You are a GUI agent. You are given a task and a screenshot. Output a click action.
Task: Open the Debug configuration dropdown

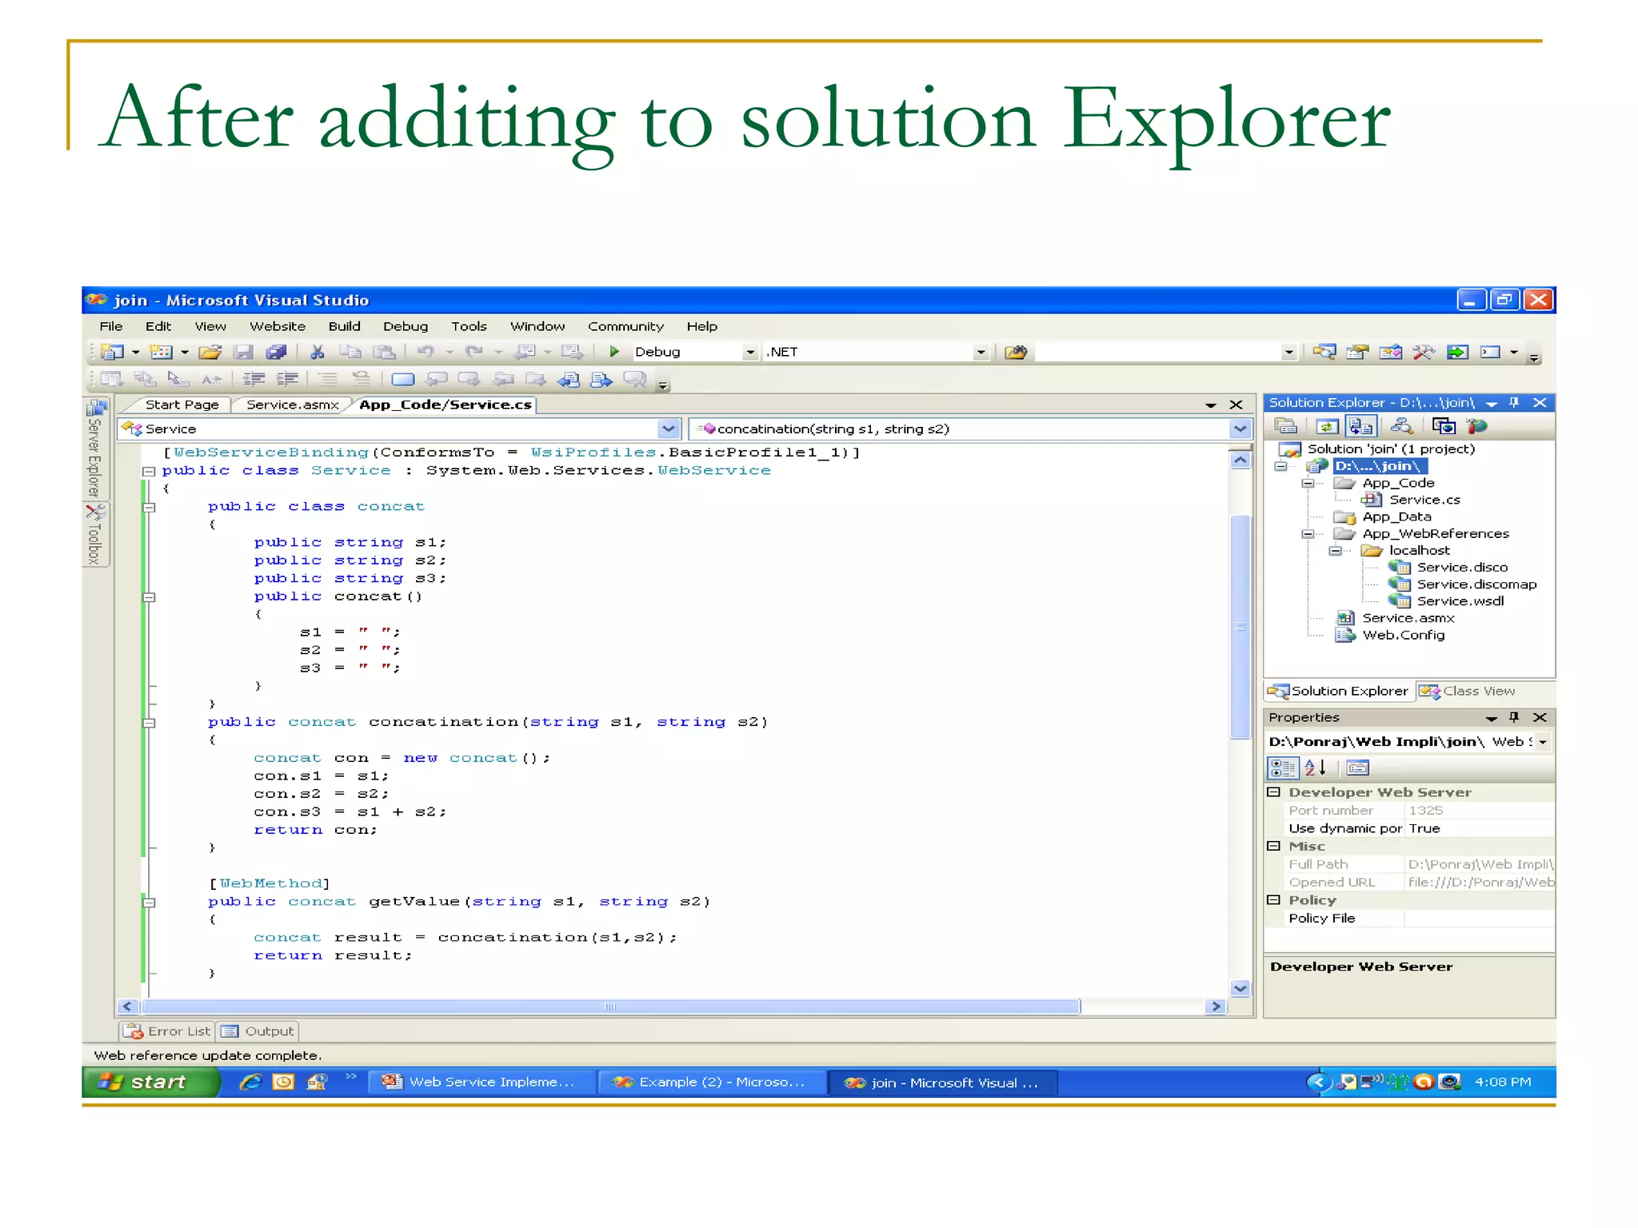coord(750,353)
